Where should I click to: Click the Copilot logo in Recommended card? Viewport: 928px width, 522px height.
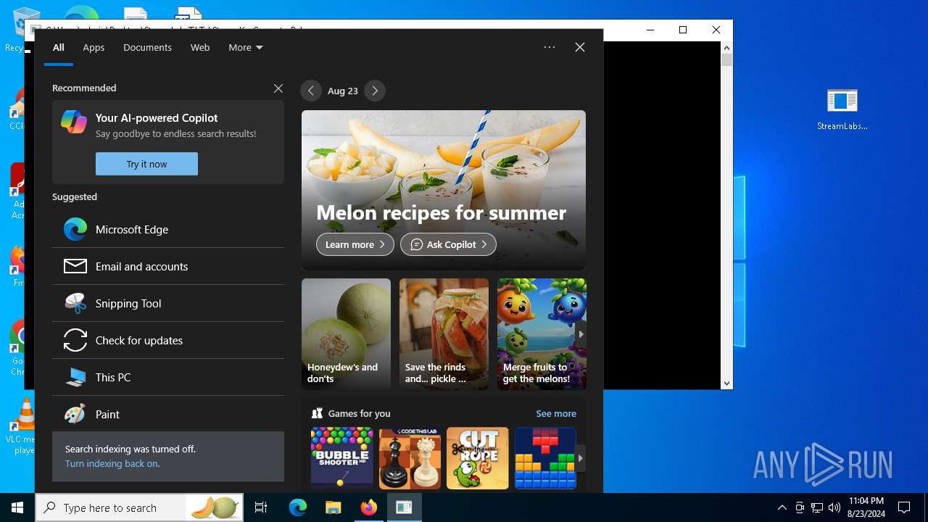(74, 122)
